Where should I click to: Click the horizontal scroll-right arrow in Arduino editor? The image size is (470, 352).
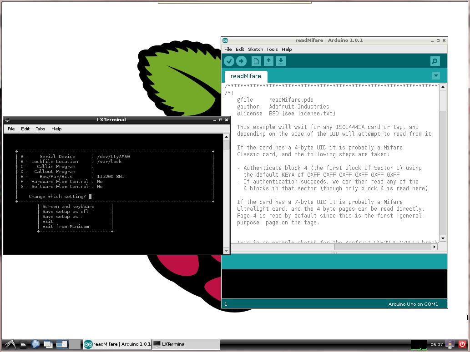[x=435, y=247]
